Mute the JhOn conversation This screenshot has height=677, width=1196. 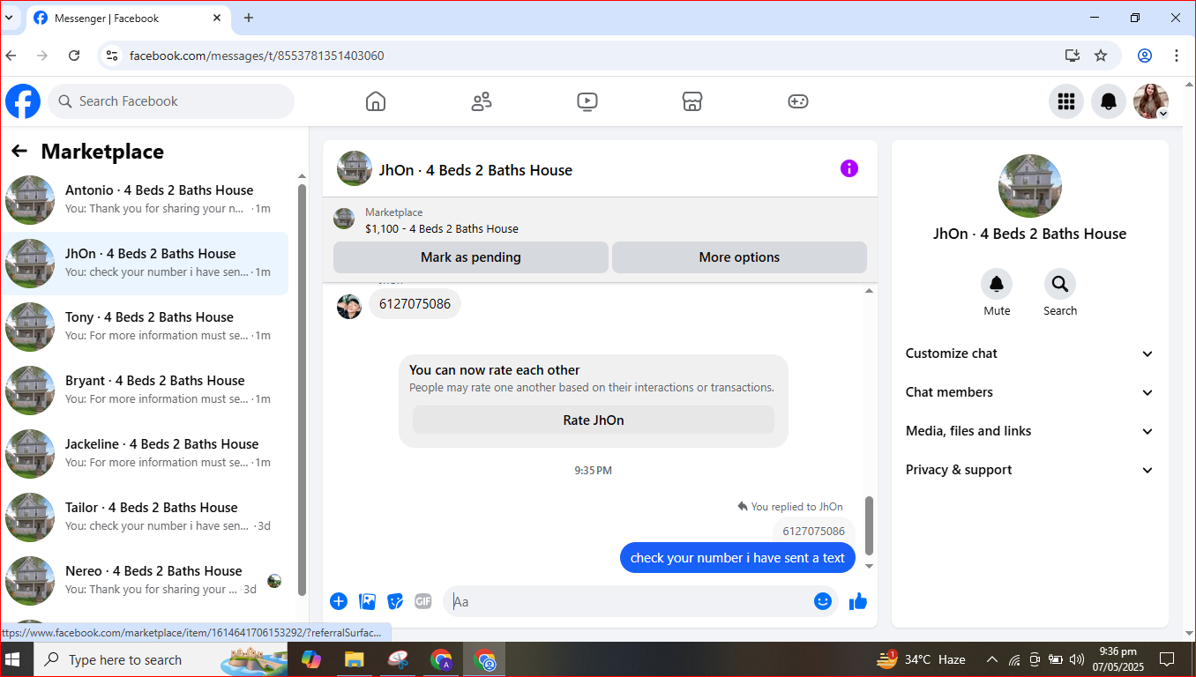tap(997, 284)
